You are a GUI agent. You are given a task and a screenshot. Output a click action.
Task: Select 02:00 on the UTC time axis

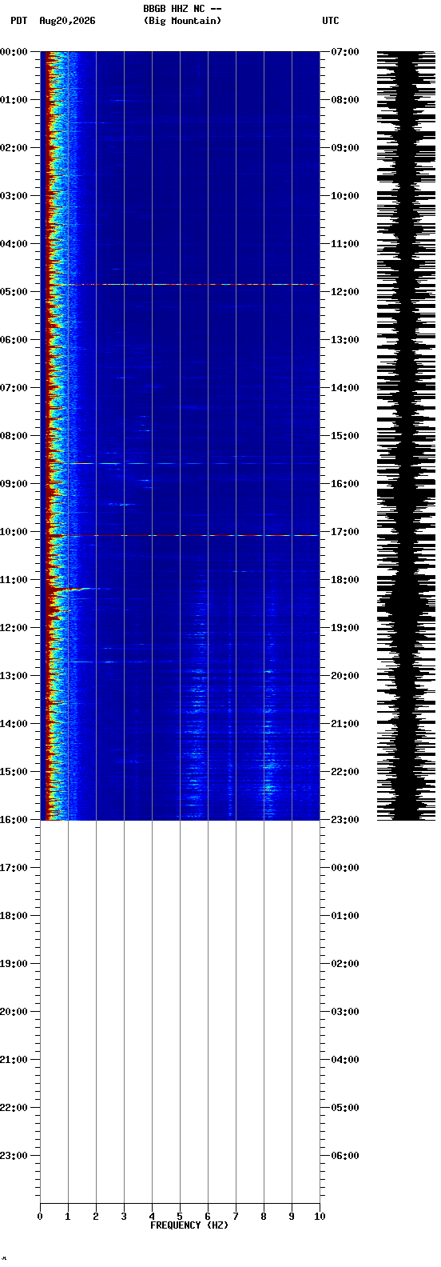point(345,964)
